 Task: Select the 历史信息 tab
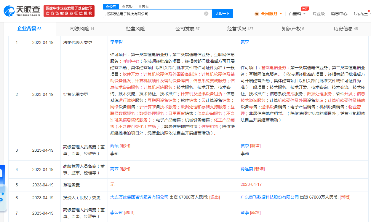tap(346, 29)
